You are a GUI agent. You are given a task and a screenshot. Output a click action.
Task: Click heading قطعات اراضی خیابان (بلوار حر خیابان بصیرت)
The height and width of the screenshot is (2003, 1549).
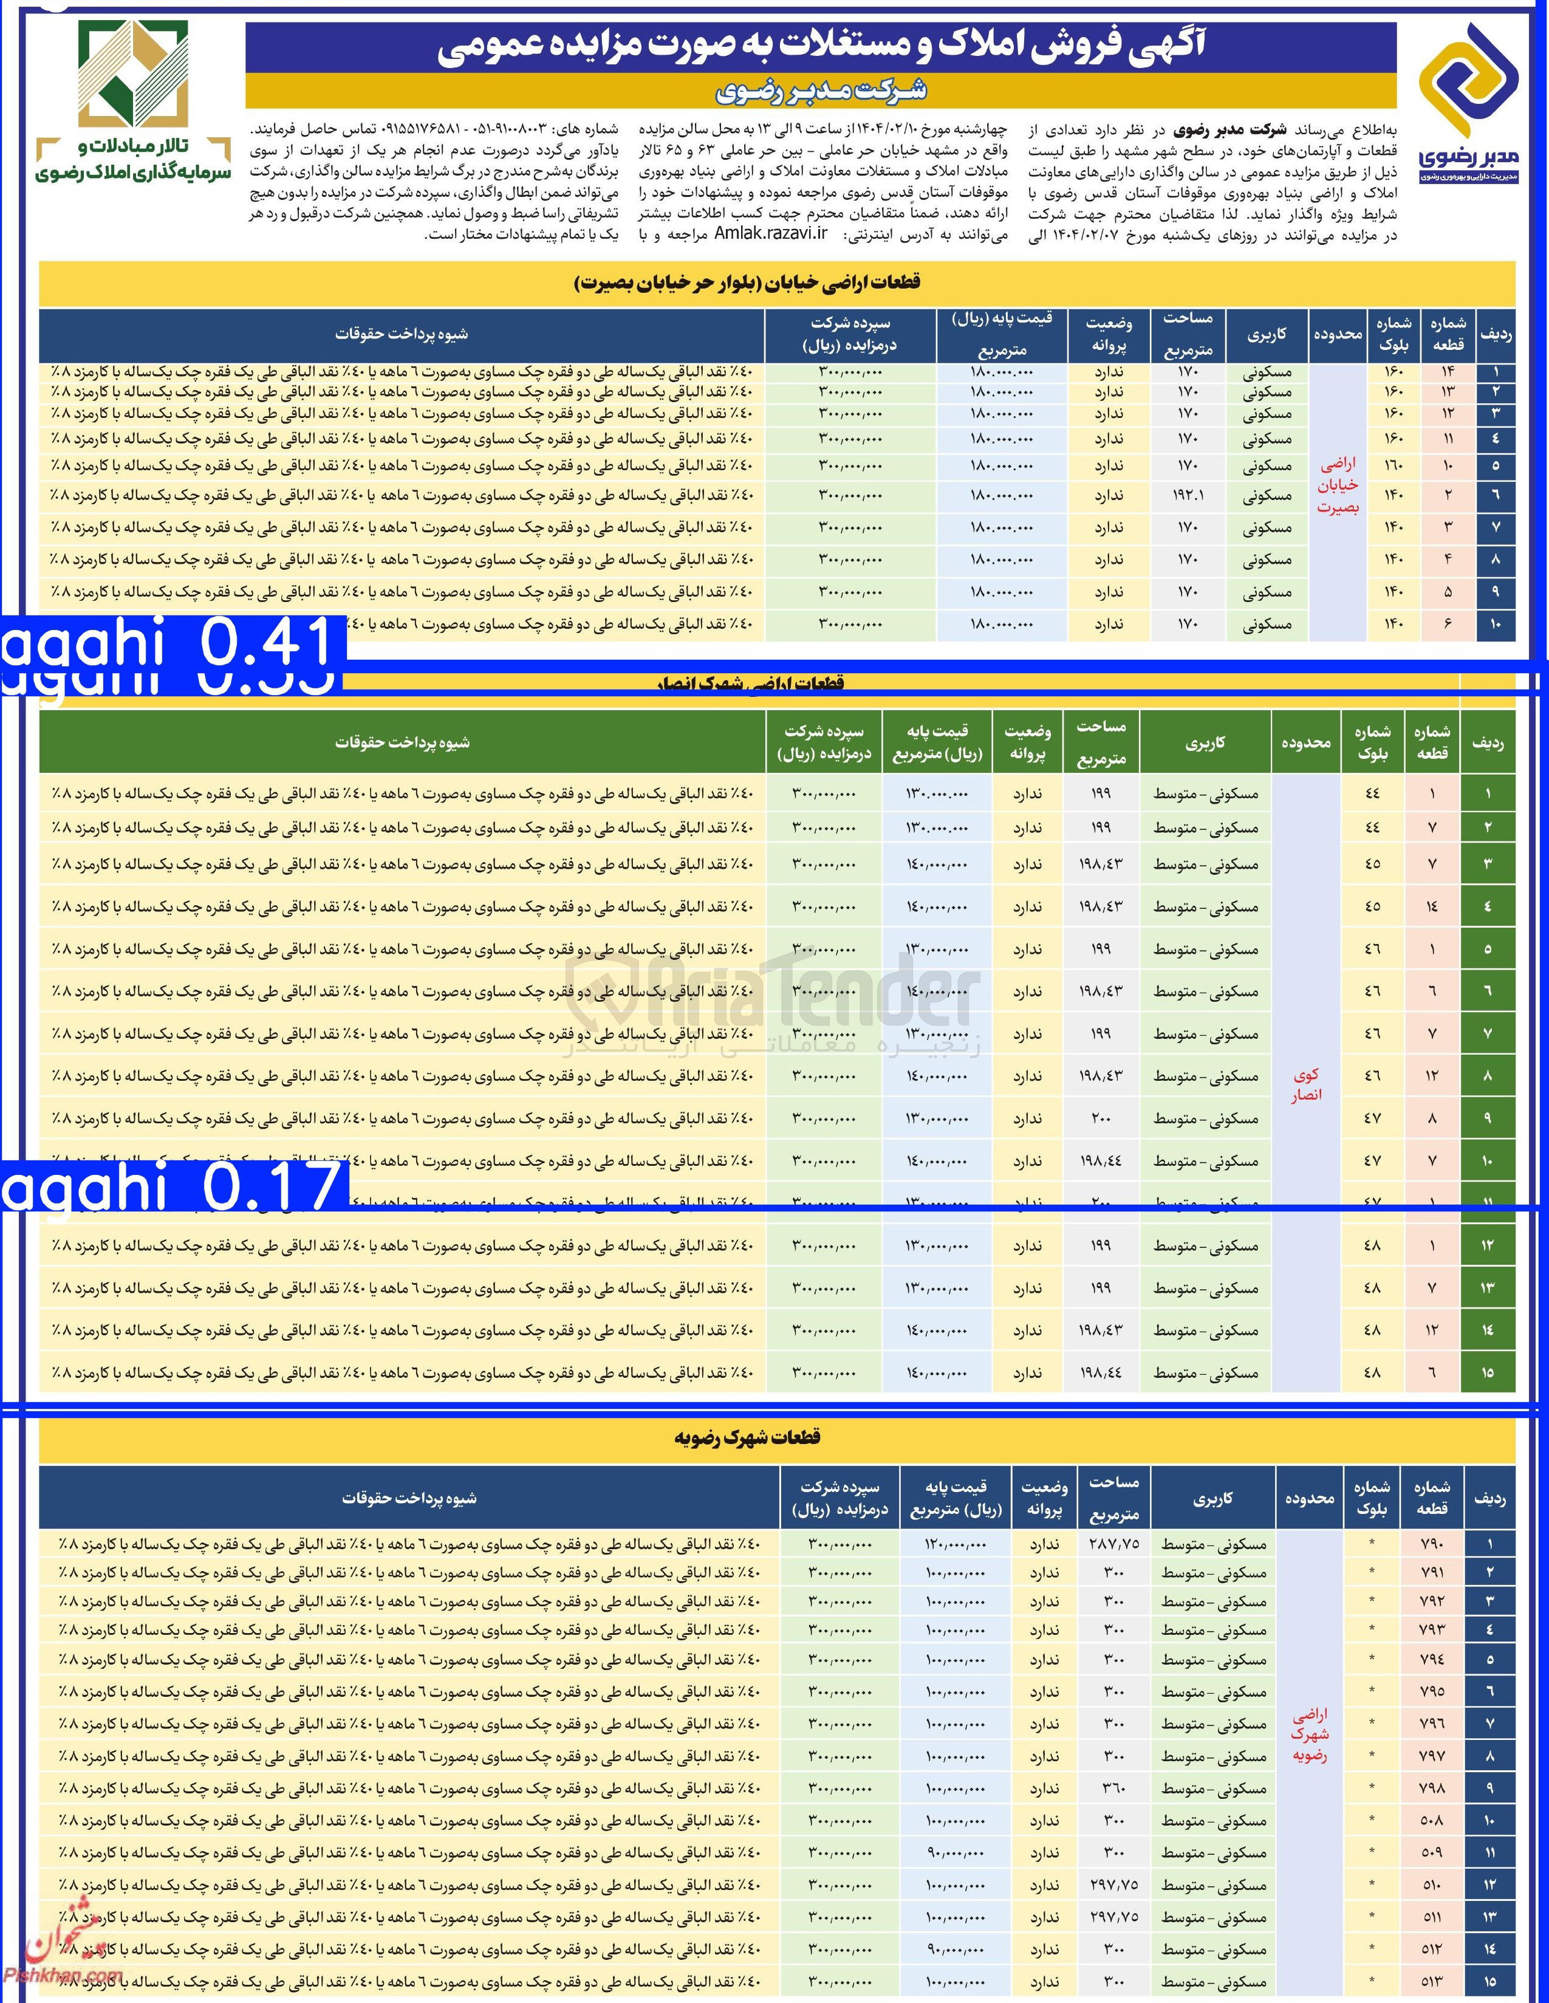coord(747,282)
